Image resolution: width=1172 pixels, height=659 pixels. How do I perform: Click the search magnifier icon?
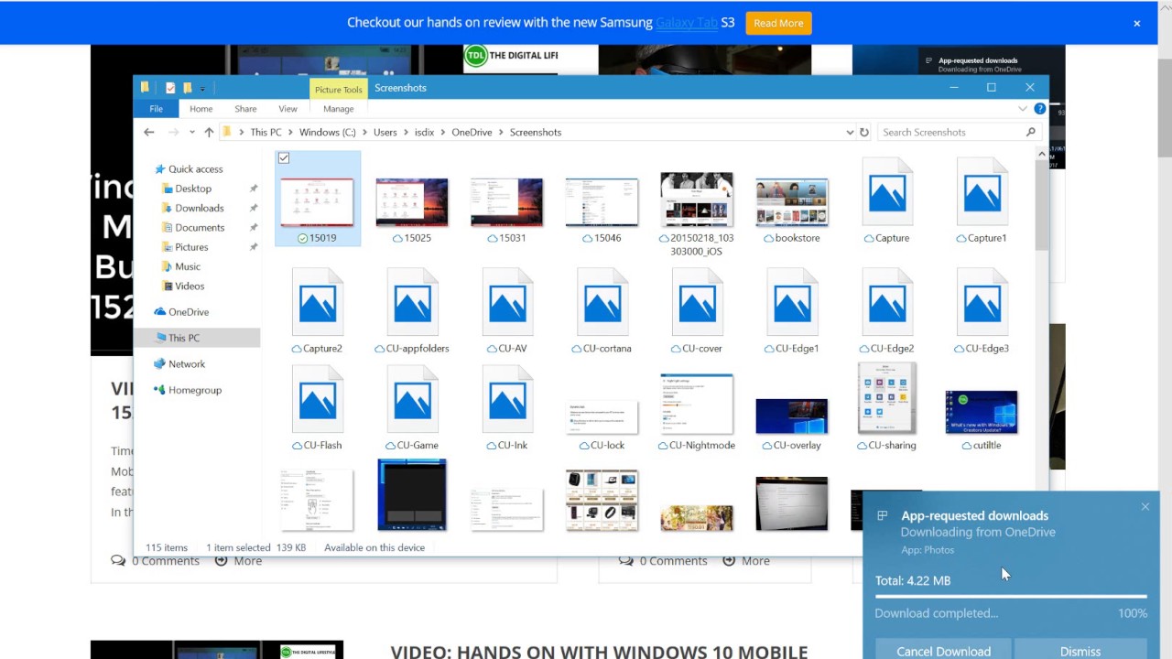pyautogui.click(x=1031, y=133)
